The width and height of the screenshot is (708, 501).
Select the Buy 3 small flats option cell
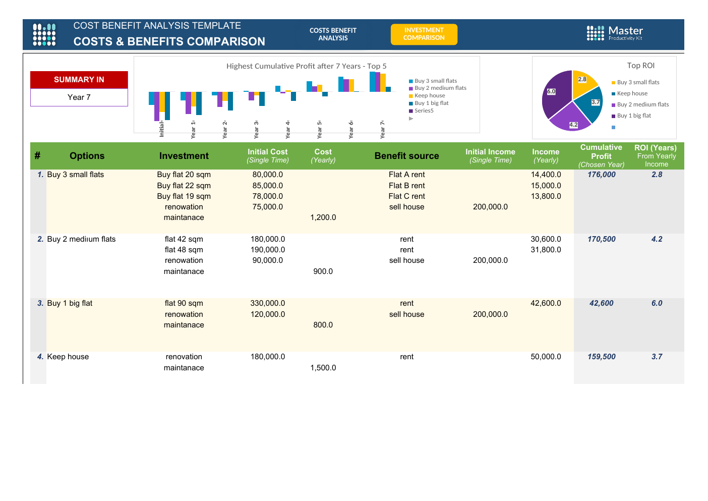pyautogui.click(x=76, y=175)
